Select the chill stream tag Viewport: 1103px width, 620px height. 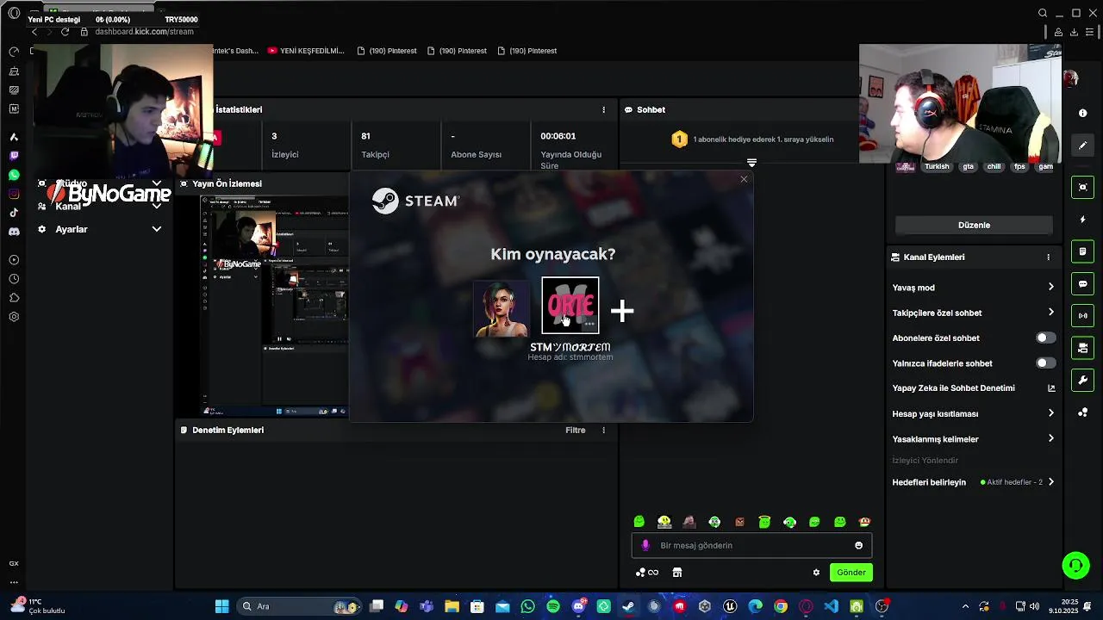coord(994,166)
